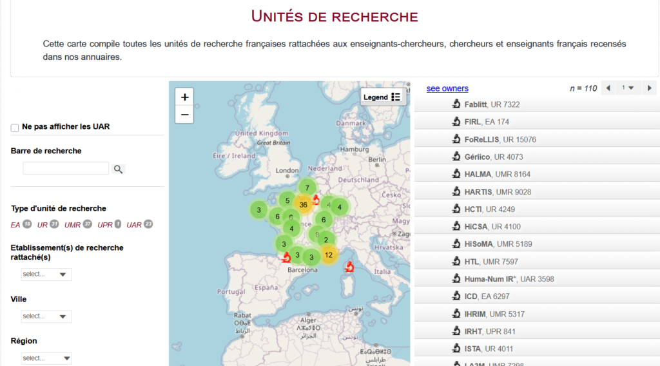
Task: Open the map Legend panel
Action: (382, 97)
